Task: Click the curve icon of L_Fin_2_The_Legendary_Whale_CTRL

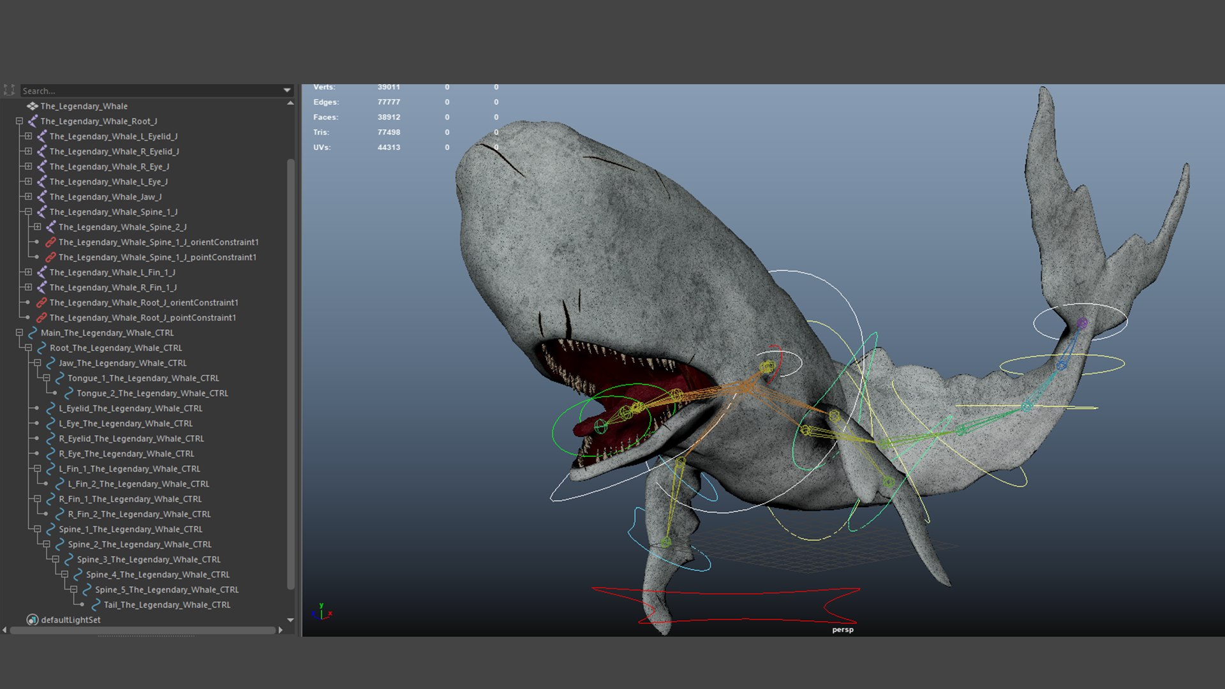Action: click(59, 484)
